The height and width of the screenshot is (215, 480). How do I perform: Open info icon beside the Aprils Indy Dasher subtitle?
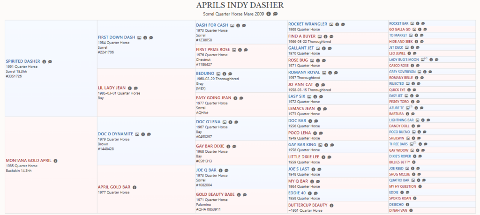(269, 14)
